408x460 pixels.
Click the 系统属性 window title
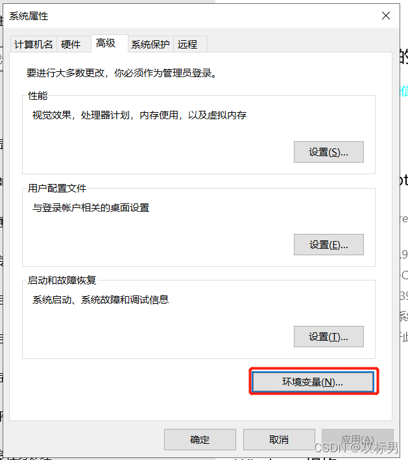click(x=29, y=16)
